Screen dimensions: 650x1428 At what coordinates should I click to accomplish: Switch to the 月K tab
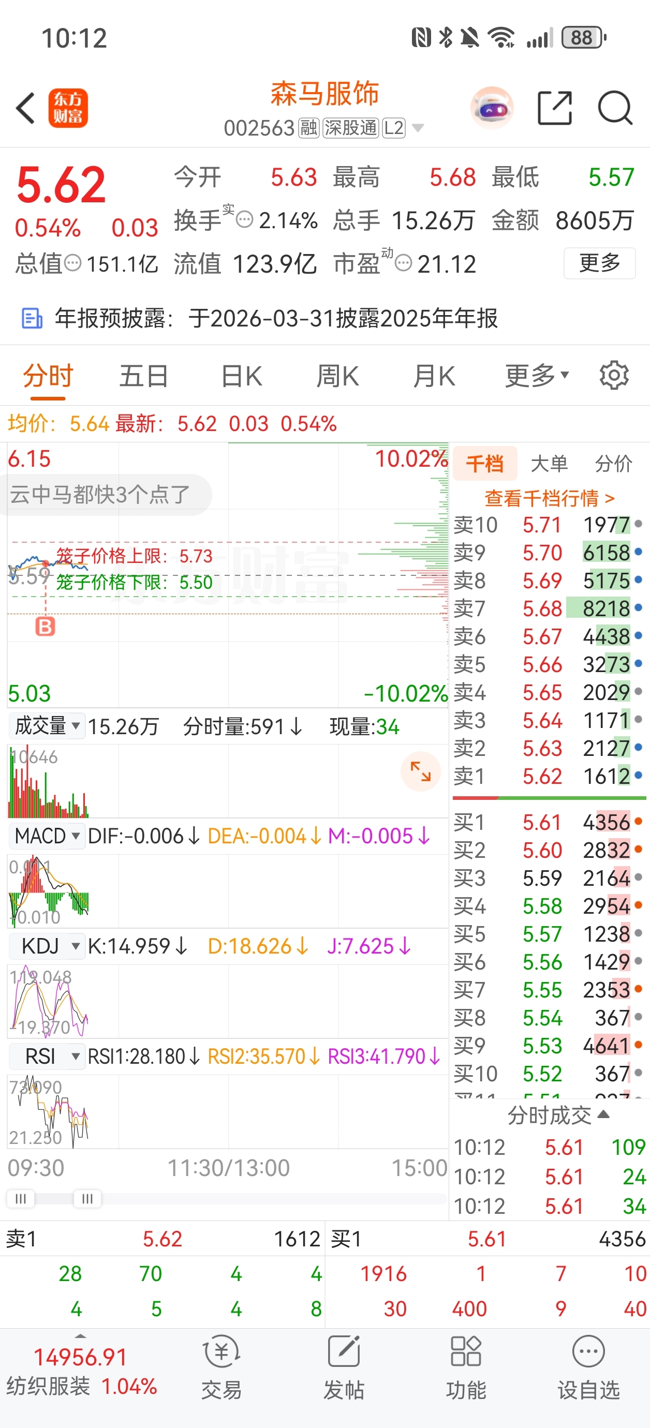(x=434, y=376)
